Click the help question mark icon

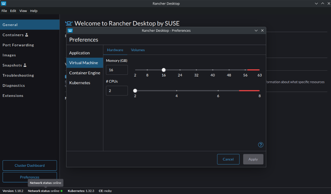point(261,145)
